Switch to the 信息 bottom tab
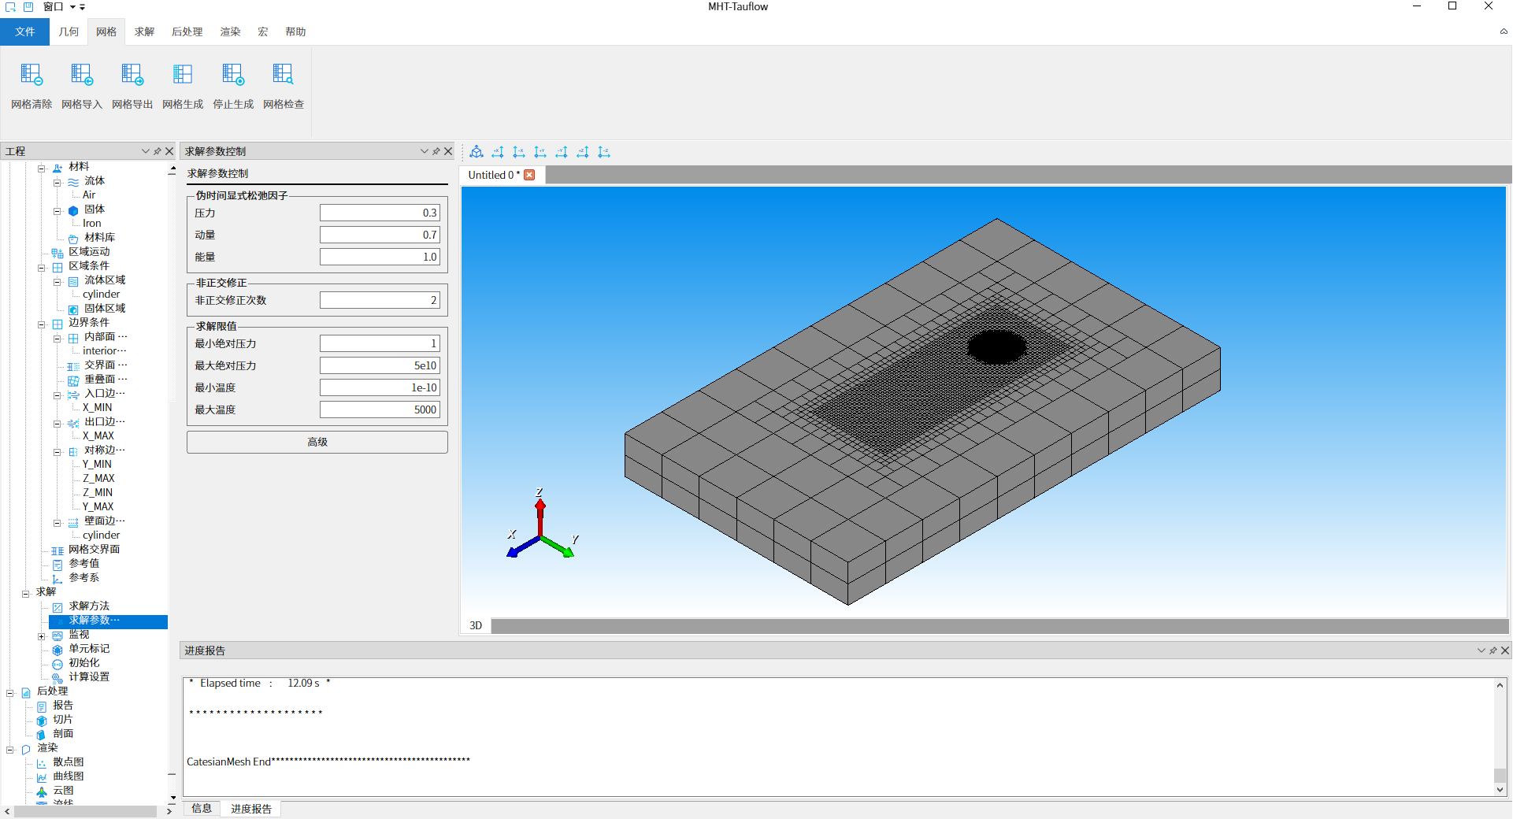Image resolution: width=1513 pixels, height=819 pixels. [x=202, y=809]
